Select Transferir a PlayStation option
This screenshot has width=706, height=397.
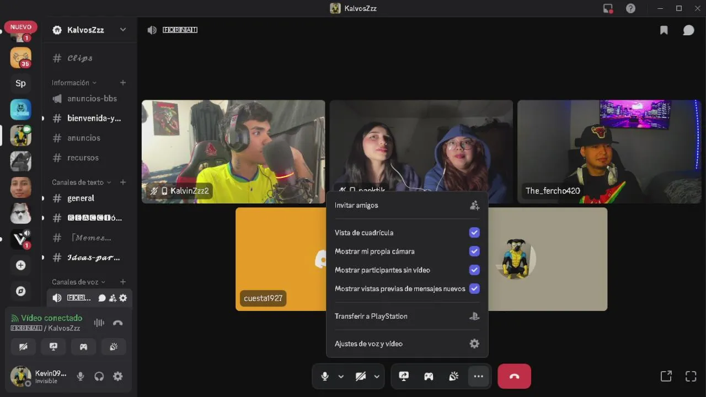(407, 316)
